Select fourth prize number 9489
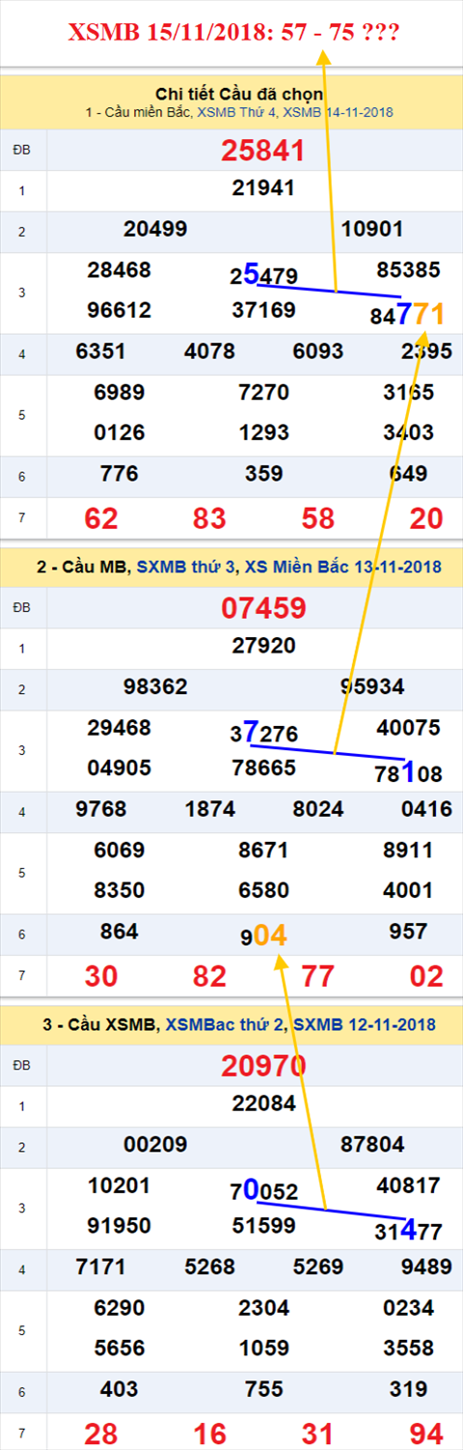This screenshot has height=1450, width=463. coord(425,1267)
